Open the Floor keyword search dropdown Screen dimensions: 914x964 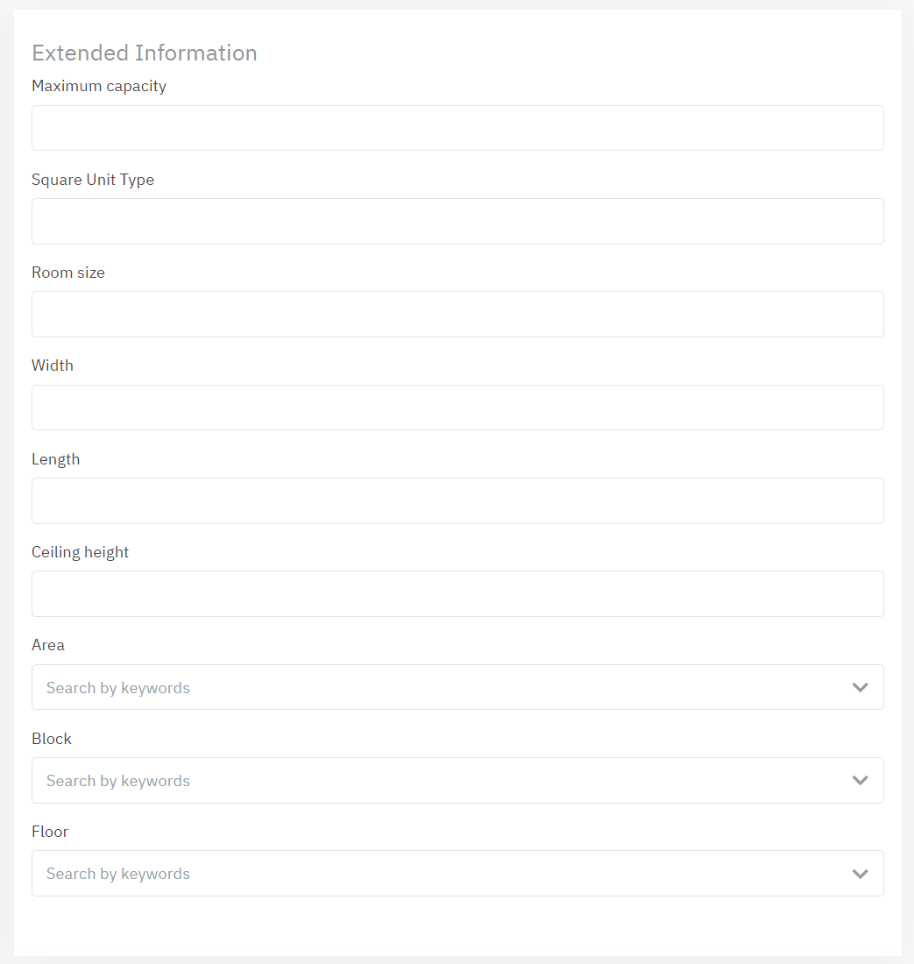438,873
